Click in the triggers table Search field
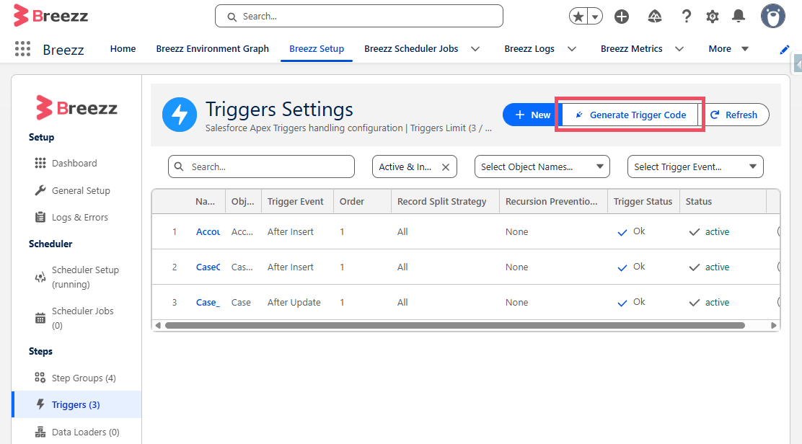 pos(261,166)
